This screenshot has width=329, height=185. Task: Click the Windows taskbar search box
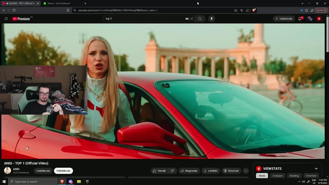click(33, 182)
